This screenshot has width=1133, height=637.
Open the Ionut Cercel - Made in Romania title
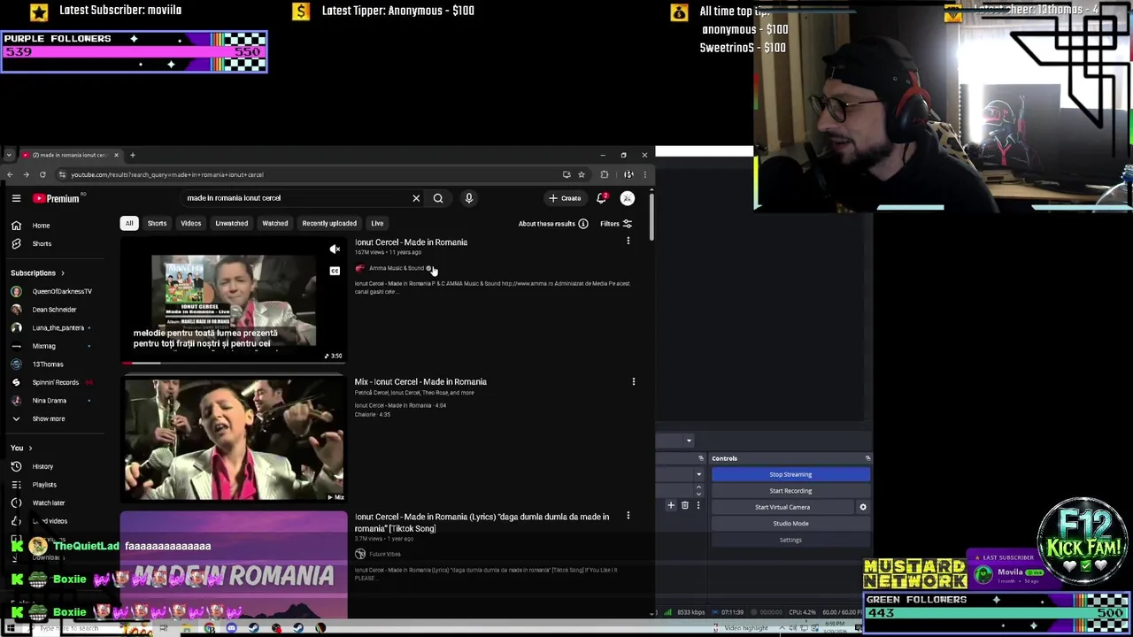(412, 242)
